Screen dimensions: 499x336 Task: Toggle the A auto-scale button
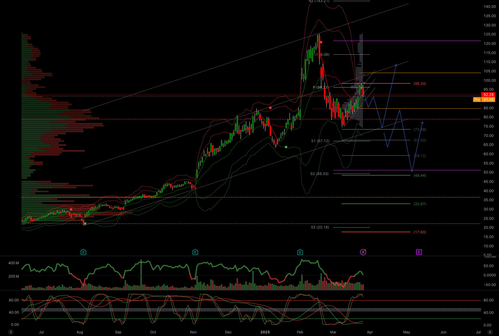click(490, 332)
